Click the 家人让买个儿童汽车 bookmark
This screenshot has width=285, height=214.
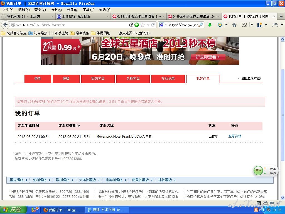tap(136, 33)
